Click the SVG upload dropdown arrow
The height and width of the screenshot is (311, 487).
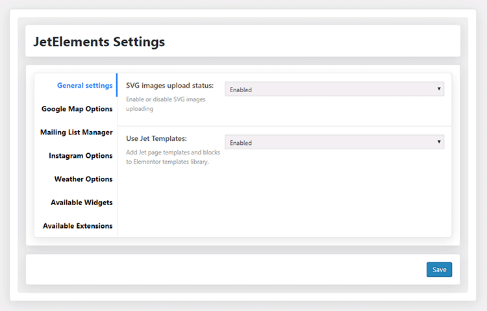pos(439,89)
